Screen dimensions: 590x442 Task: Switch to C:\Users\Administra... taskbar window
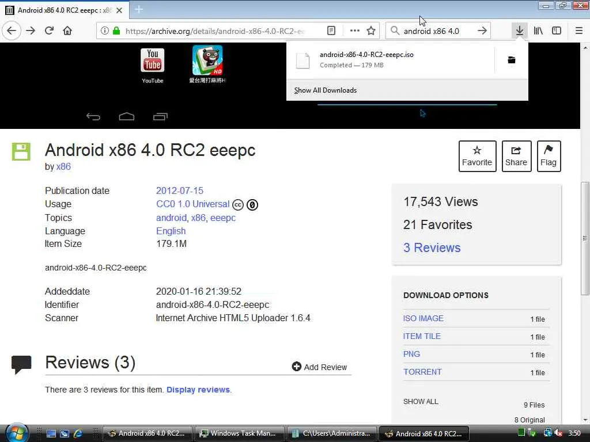coord(332,433)
